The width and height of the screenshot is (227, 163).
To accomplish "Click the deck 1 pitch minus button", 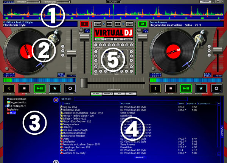I will pos(63,46).
